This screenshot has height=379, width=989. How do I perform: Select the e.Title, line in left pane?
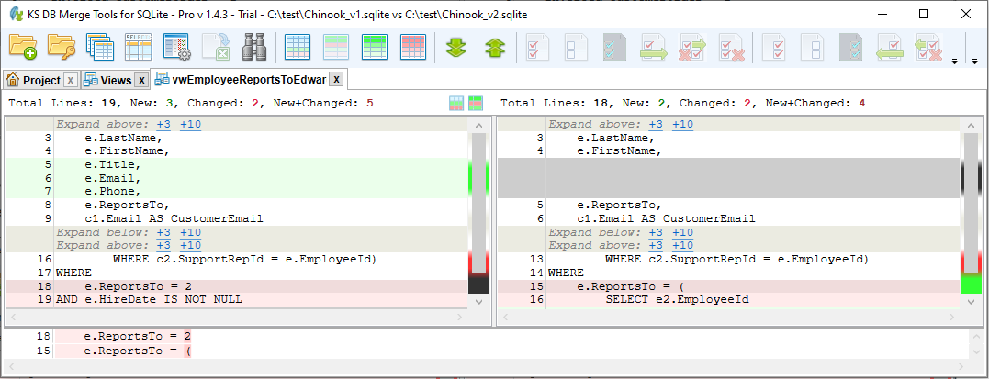pyautogui.click(x=237, y=165)
